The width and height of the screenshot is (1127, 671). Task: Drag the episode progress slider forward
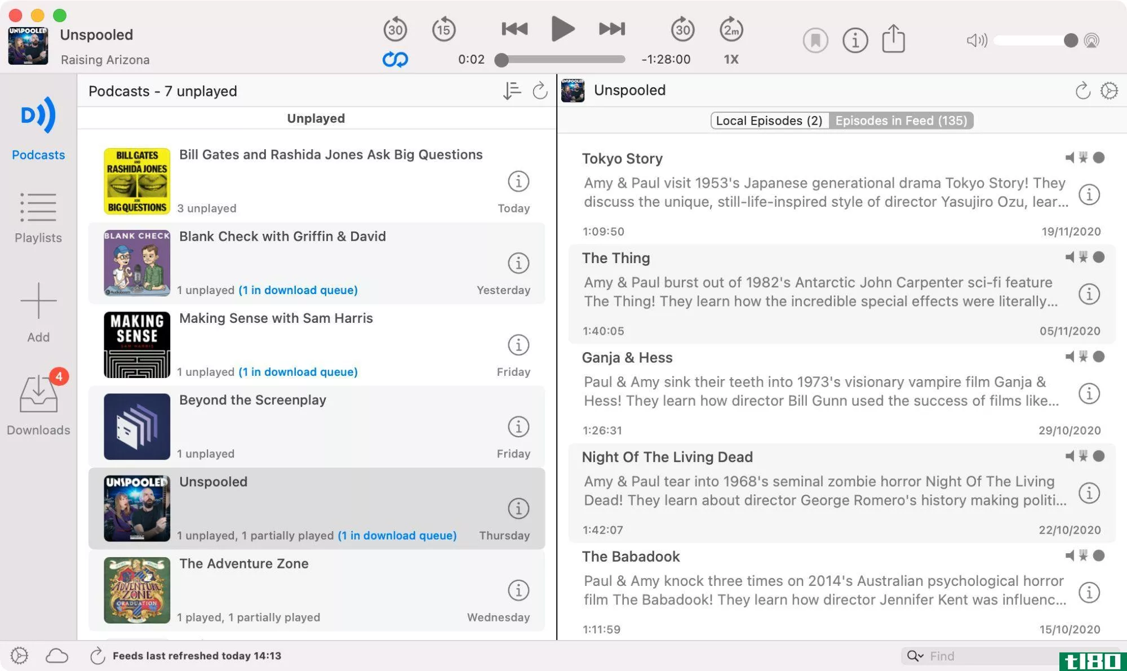501,59
